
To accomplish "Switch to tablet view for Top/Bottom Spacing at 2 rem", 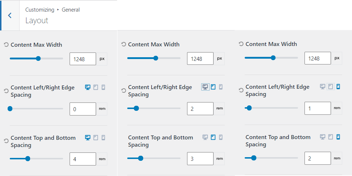I will point(331,137).
